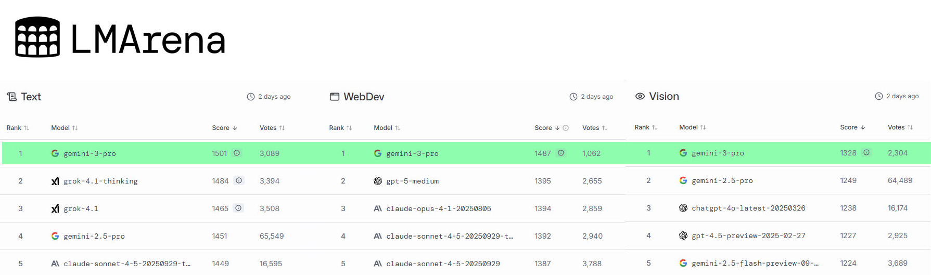Screen dimensions: 931x275
Task: Open the Vision leaderboard heading
Action: (664, 96)
